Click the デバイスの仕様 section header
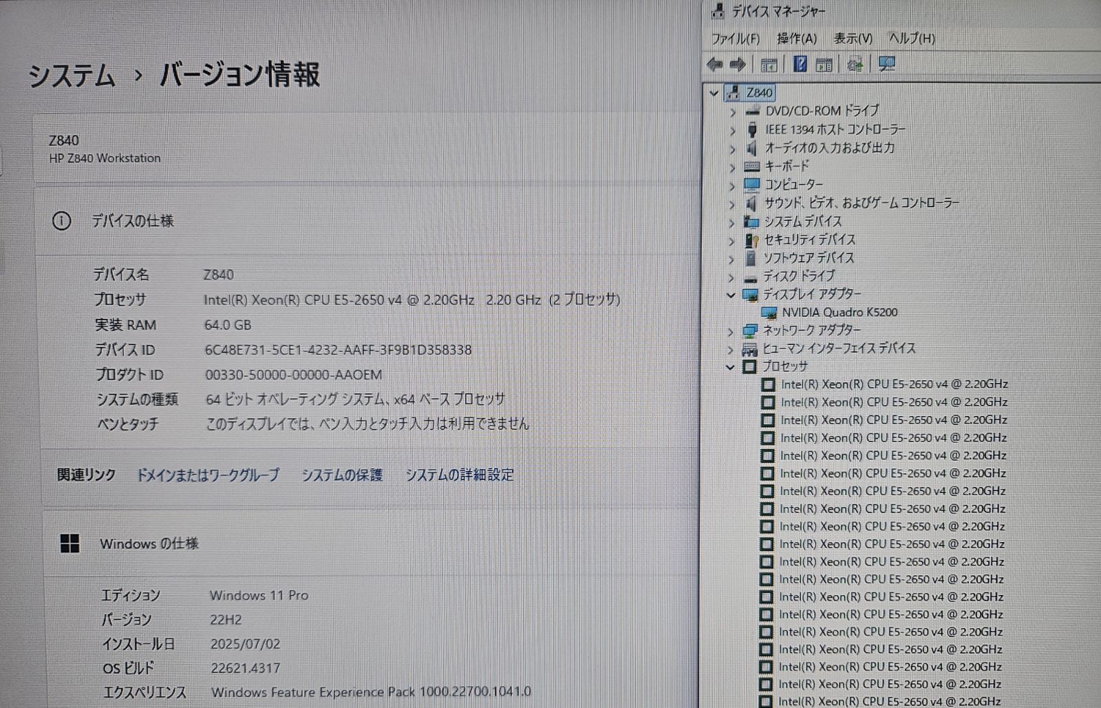 (x=133, y=221)
